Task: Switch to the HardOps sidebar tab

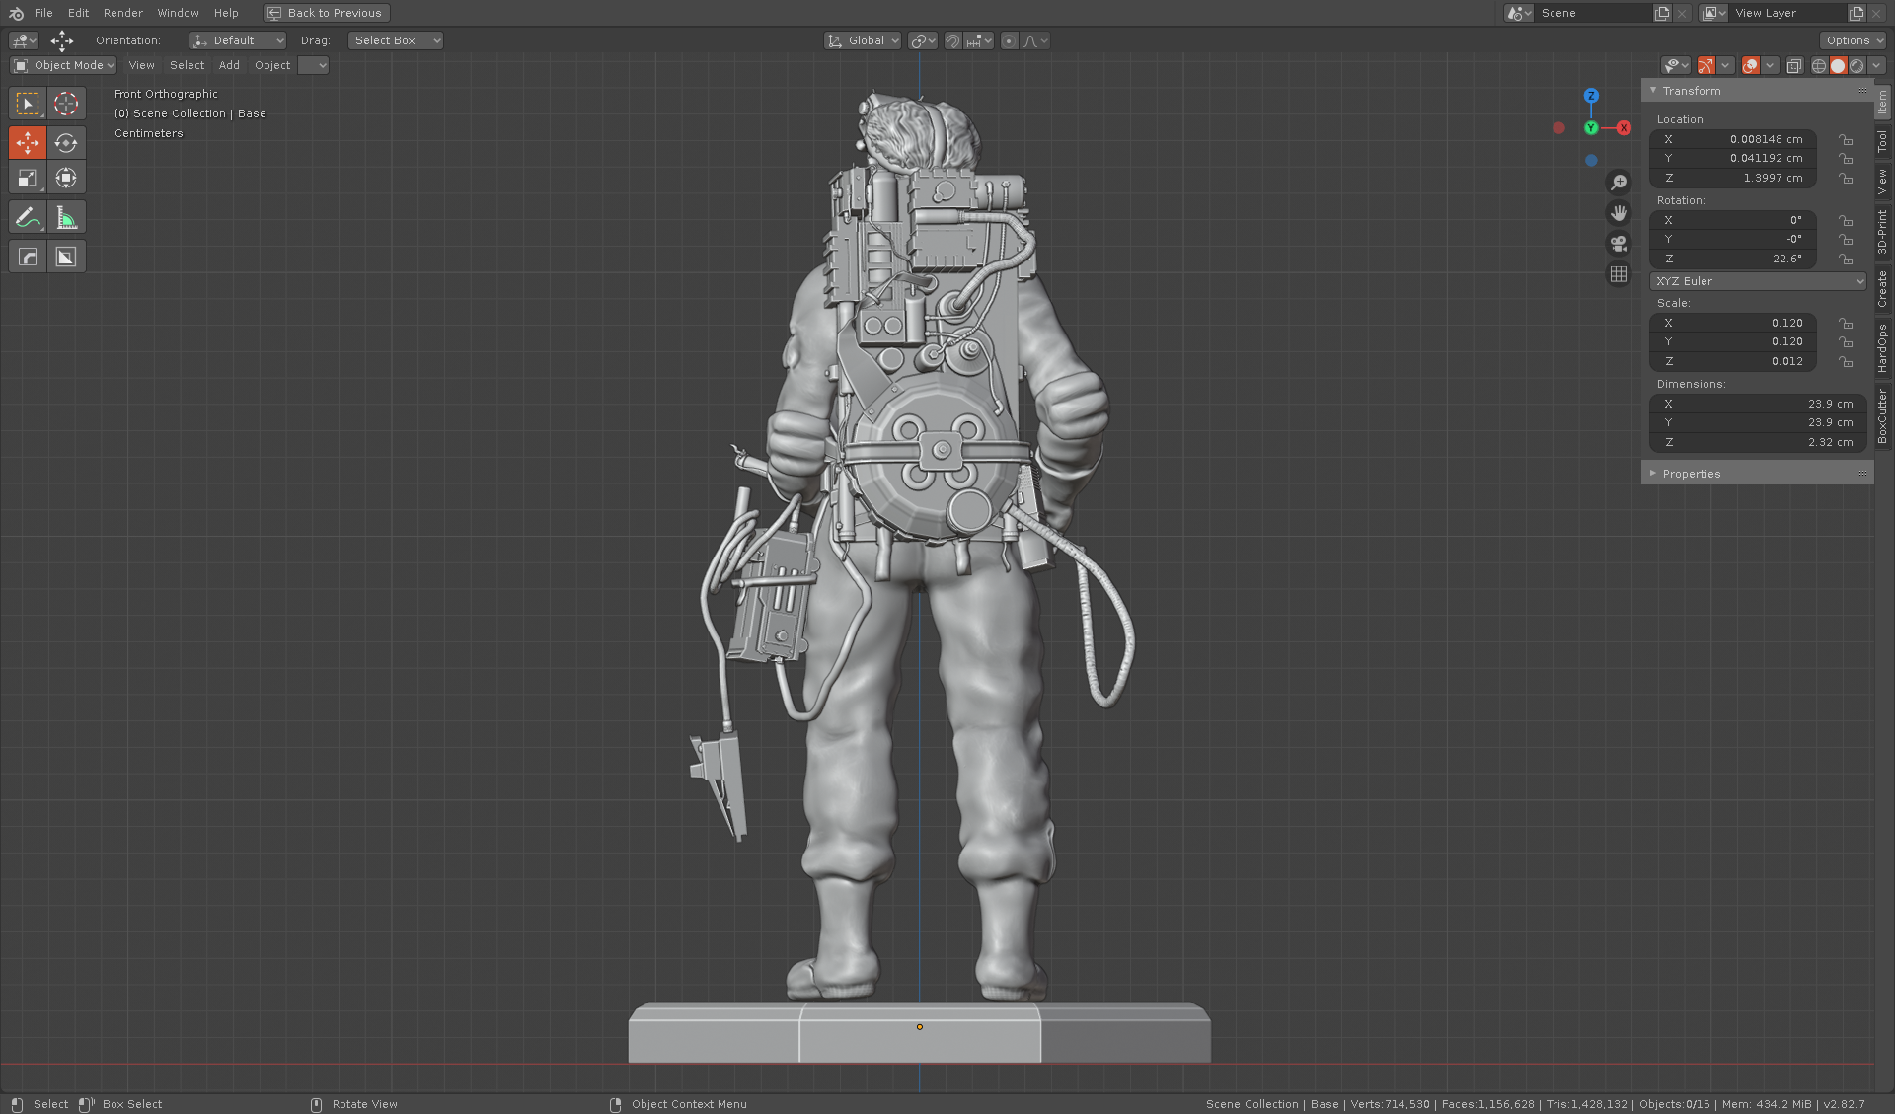Action: click(1883, 346)
